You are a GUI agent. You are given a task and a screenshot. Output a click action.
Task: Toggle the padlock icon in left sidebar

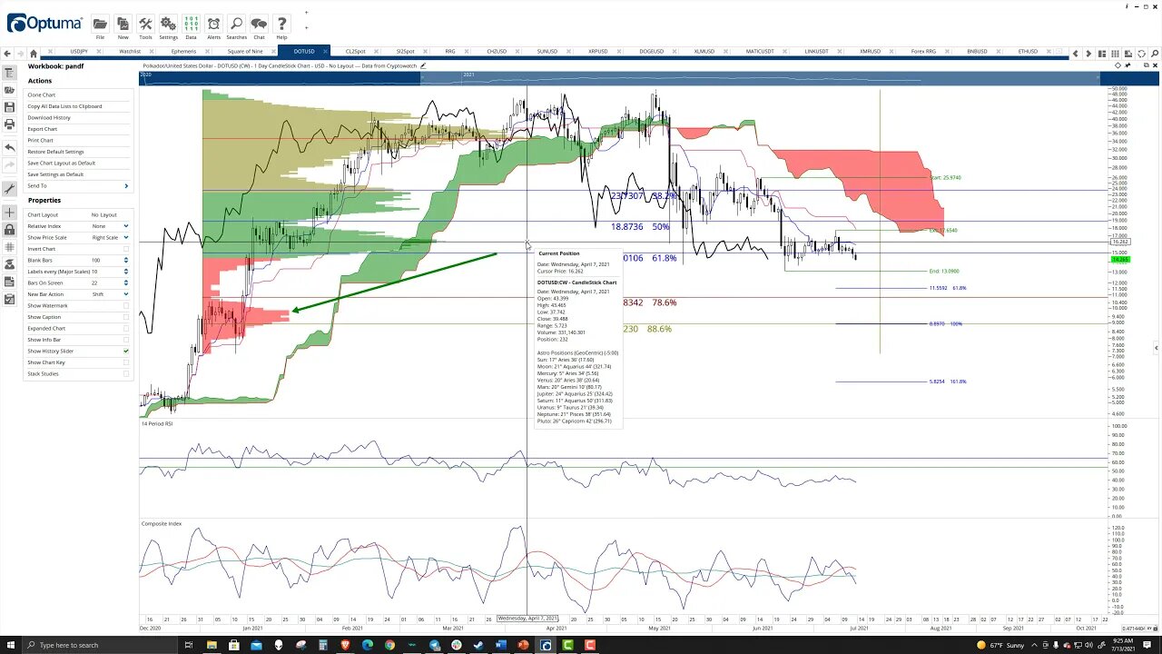pos(9,230)
